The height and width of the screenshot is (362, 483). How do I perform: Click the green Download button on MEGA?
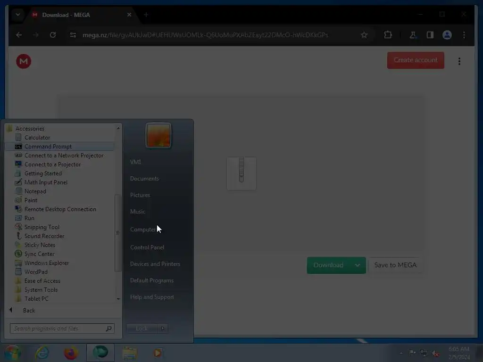(x=328, y=265)
